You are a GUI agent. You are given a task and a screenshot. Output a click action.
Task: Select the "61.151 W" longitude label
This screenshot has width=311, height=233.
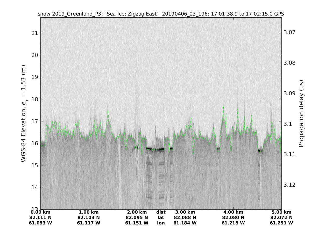click(x=137, y=223)
